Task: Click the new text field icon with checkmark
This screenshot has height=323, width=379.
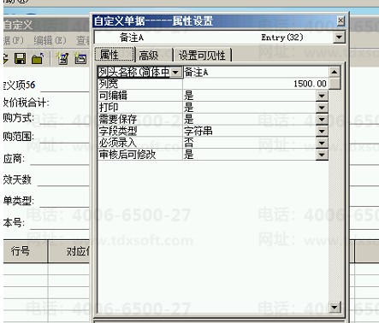Action: click(62, 58)
